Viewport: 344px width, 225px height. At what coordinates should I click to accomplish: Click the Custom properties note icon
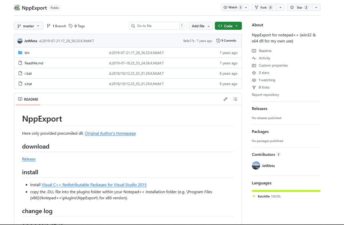pos(254,65)
